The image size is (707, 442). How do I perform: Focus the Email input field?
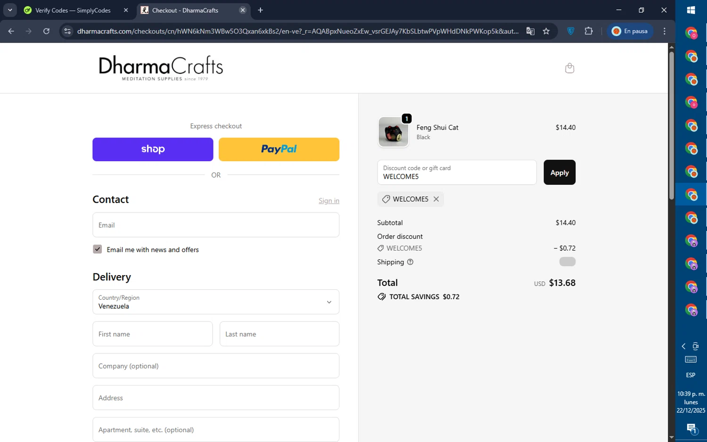click(x=216, y=225)
